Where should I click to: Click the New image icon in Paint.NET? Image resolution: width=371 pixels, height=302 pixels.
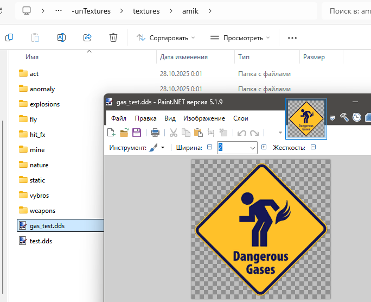(x=111, y=132)
